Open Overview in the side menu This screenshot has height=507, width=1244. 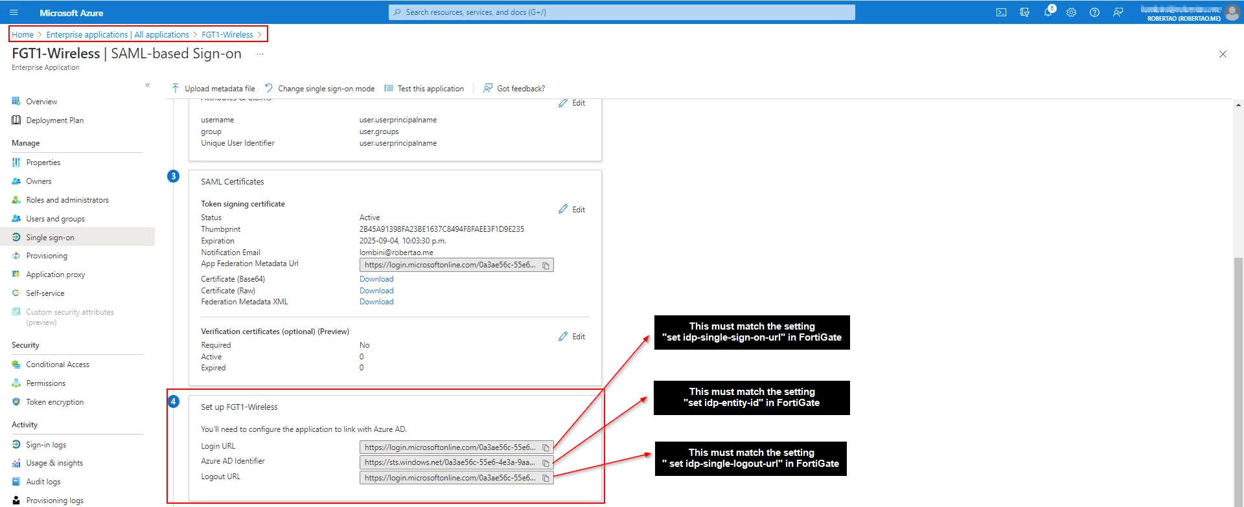coord(41,102)
